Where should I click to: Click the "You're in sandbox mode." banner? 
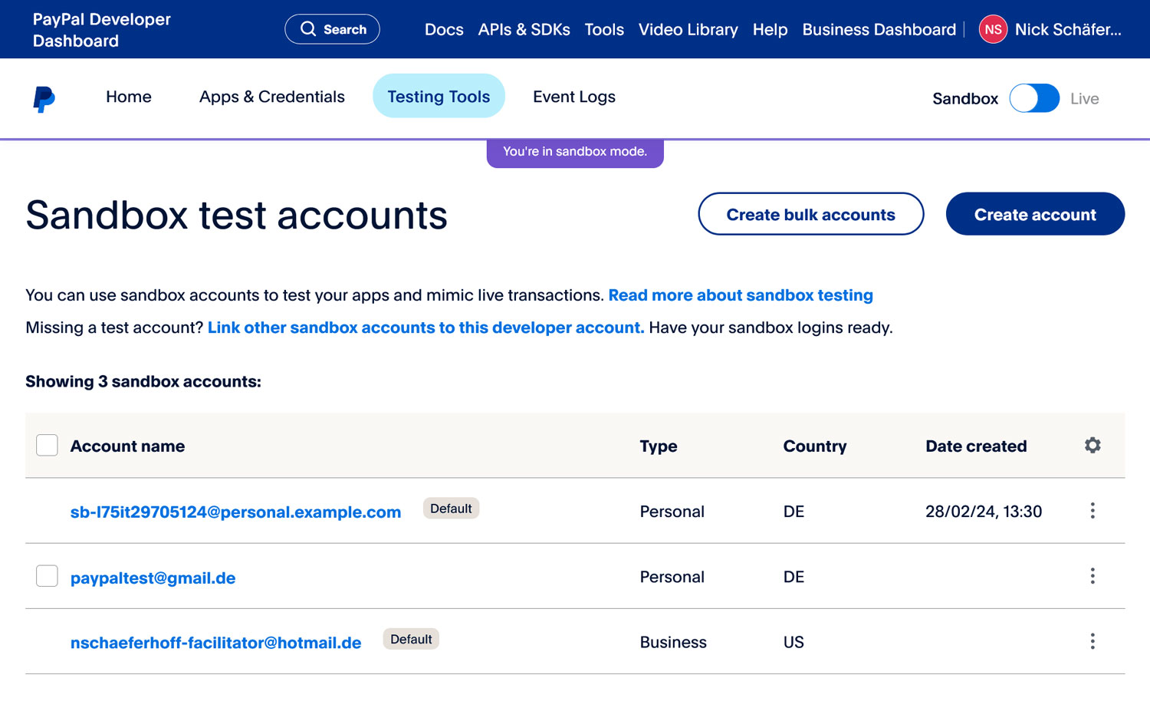[575, 152]
